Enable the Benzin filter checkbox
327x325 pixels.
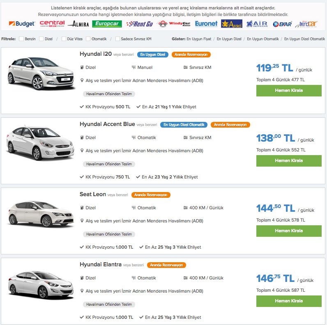pos(21,39)
